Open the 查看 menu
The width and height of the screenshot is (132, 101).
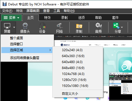point(46,11)
